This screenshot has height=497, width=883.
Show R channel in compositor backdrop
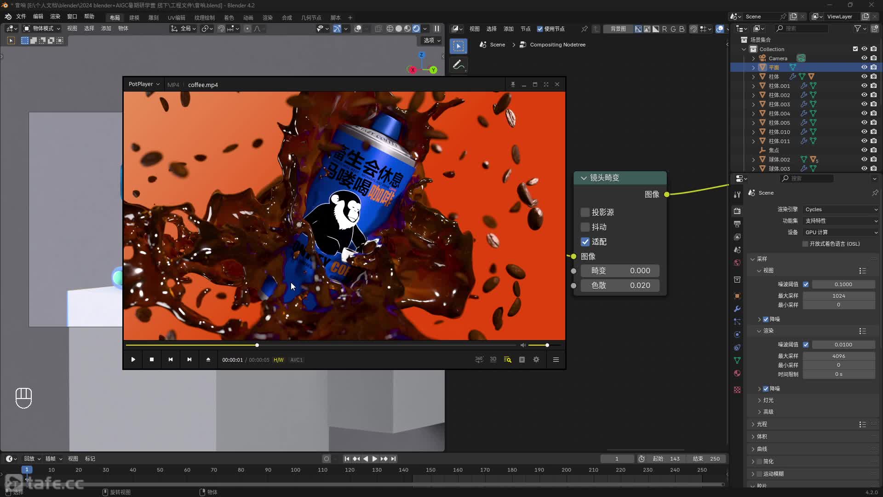(x=664, y=29)
